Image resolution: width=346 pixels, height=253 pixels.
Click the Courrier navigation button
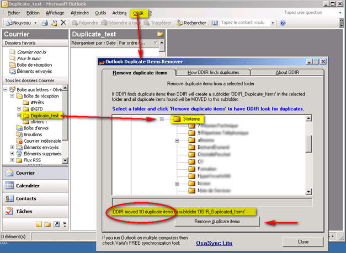(35, 173)
